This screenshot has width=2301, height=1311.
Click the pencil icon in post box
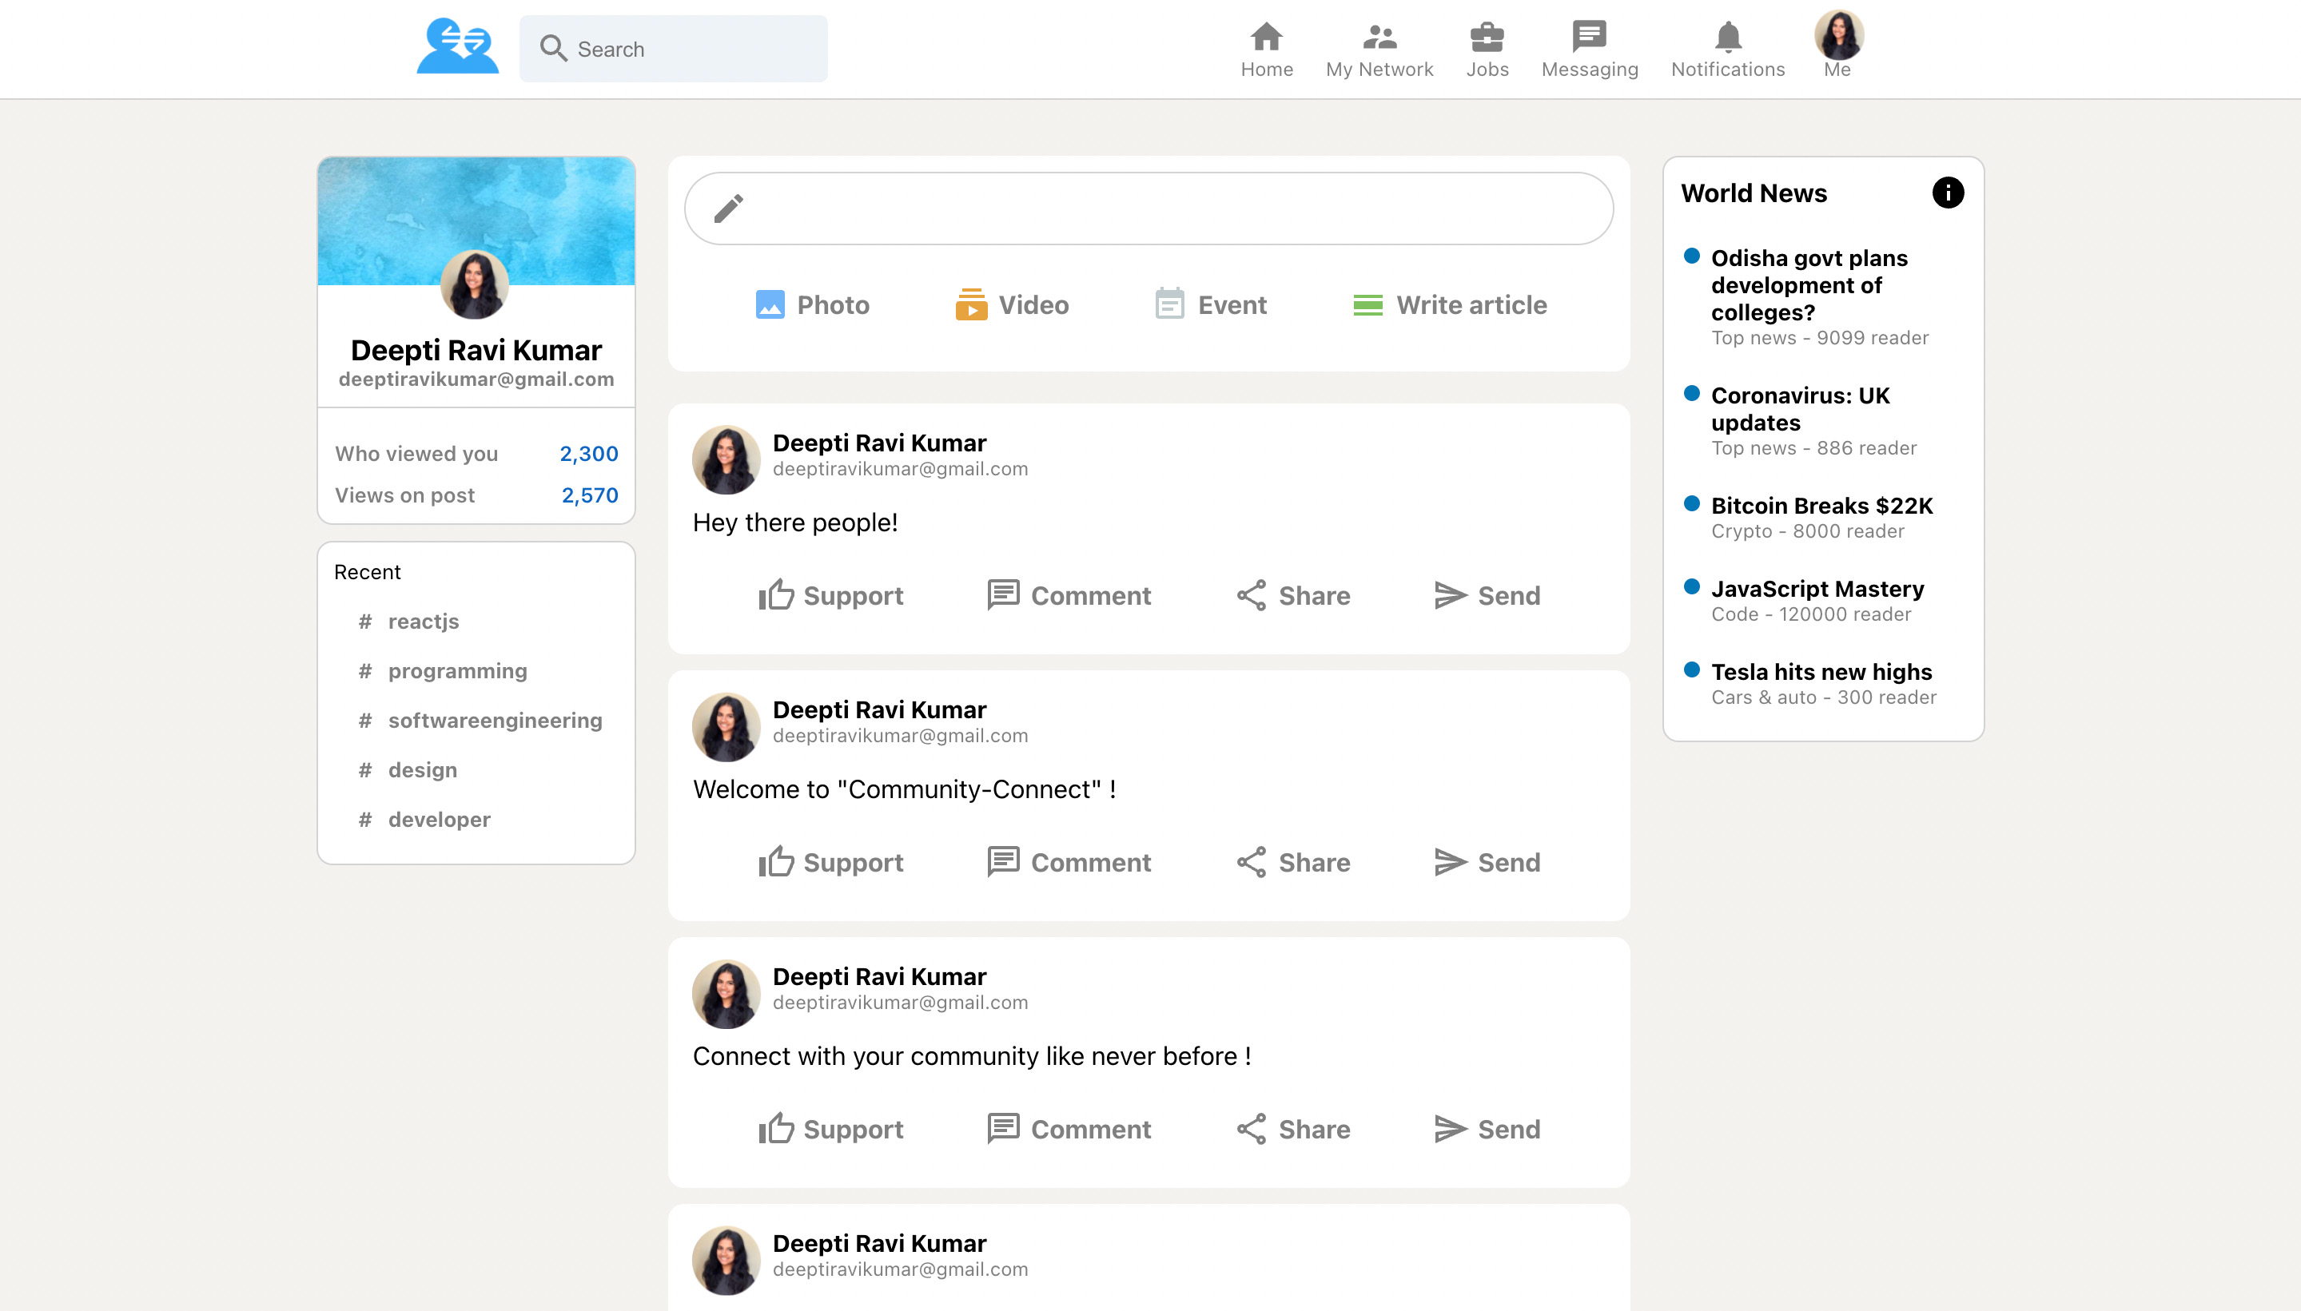(727, 207)
